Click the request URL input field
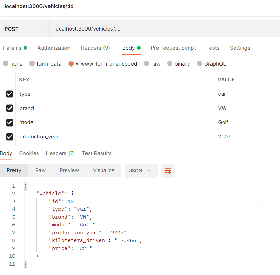 tap(165, 29)
